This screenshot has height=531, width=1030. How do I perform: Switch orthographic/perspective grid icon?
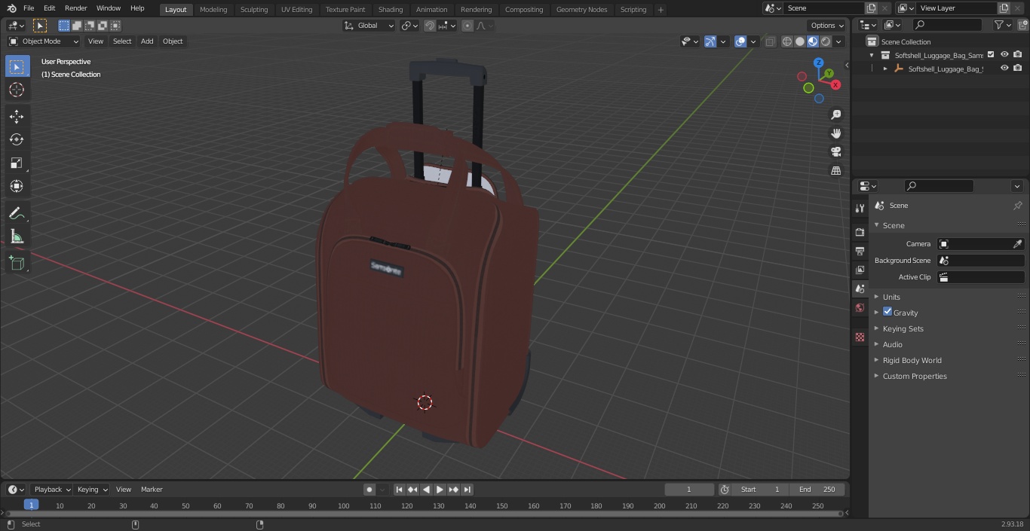[835, 171]
